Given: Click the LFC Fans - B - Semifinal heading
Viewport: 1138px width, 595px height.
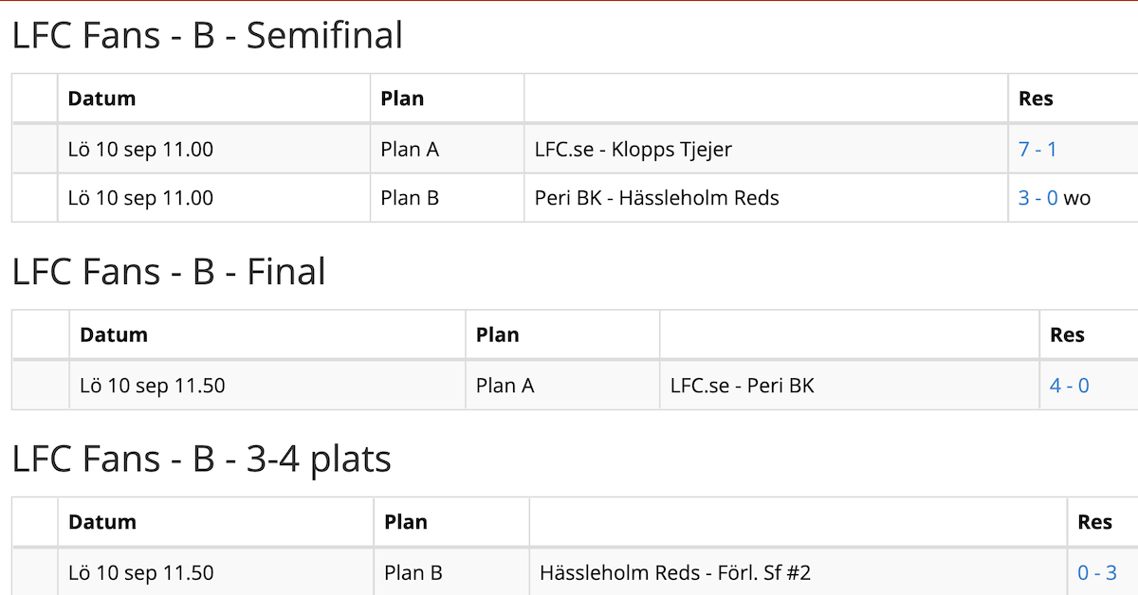Looking at the screenshot, I should (208, 36).
